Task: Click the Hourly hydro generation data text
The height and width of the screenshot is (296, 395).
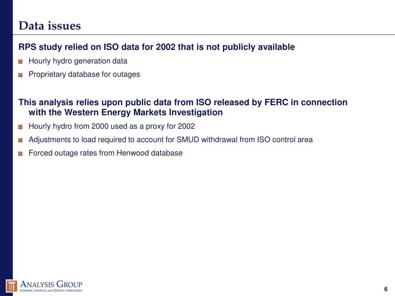Action: tap(78, 61)
